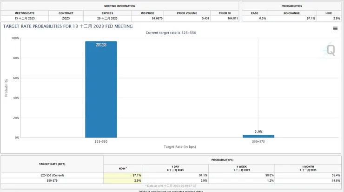Click the 60% y-axis tick label

coord(16,78)
